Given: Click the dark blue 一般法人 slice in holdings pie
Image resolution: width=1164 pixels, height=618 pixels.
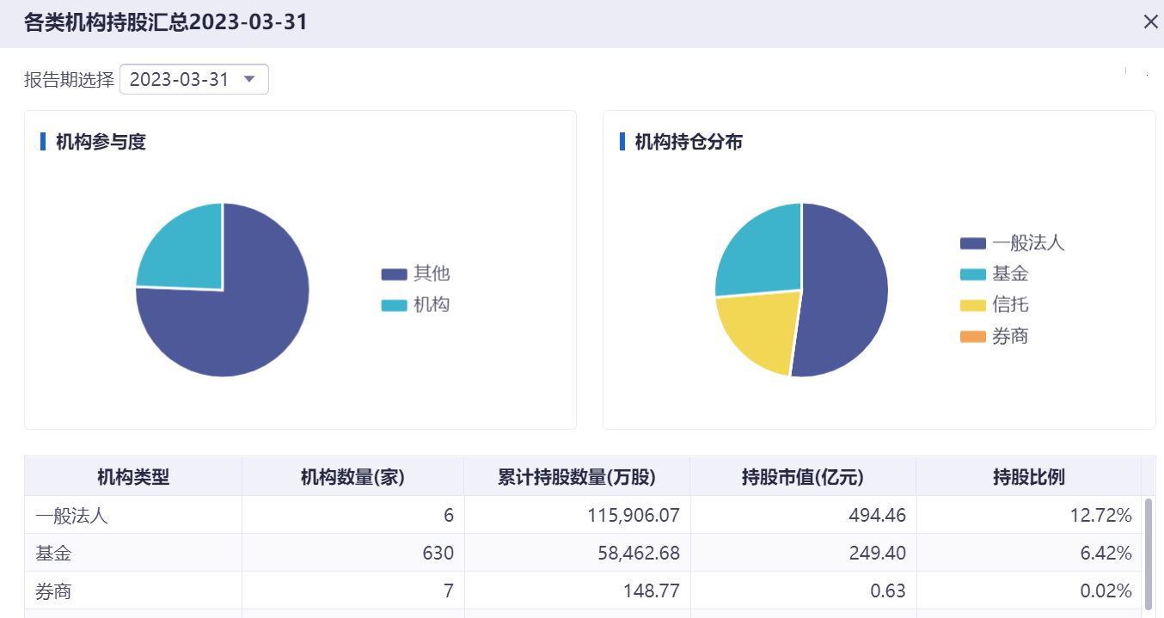Looking at the screenshot, I should tap(847, 290).
